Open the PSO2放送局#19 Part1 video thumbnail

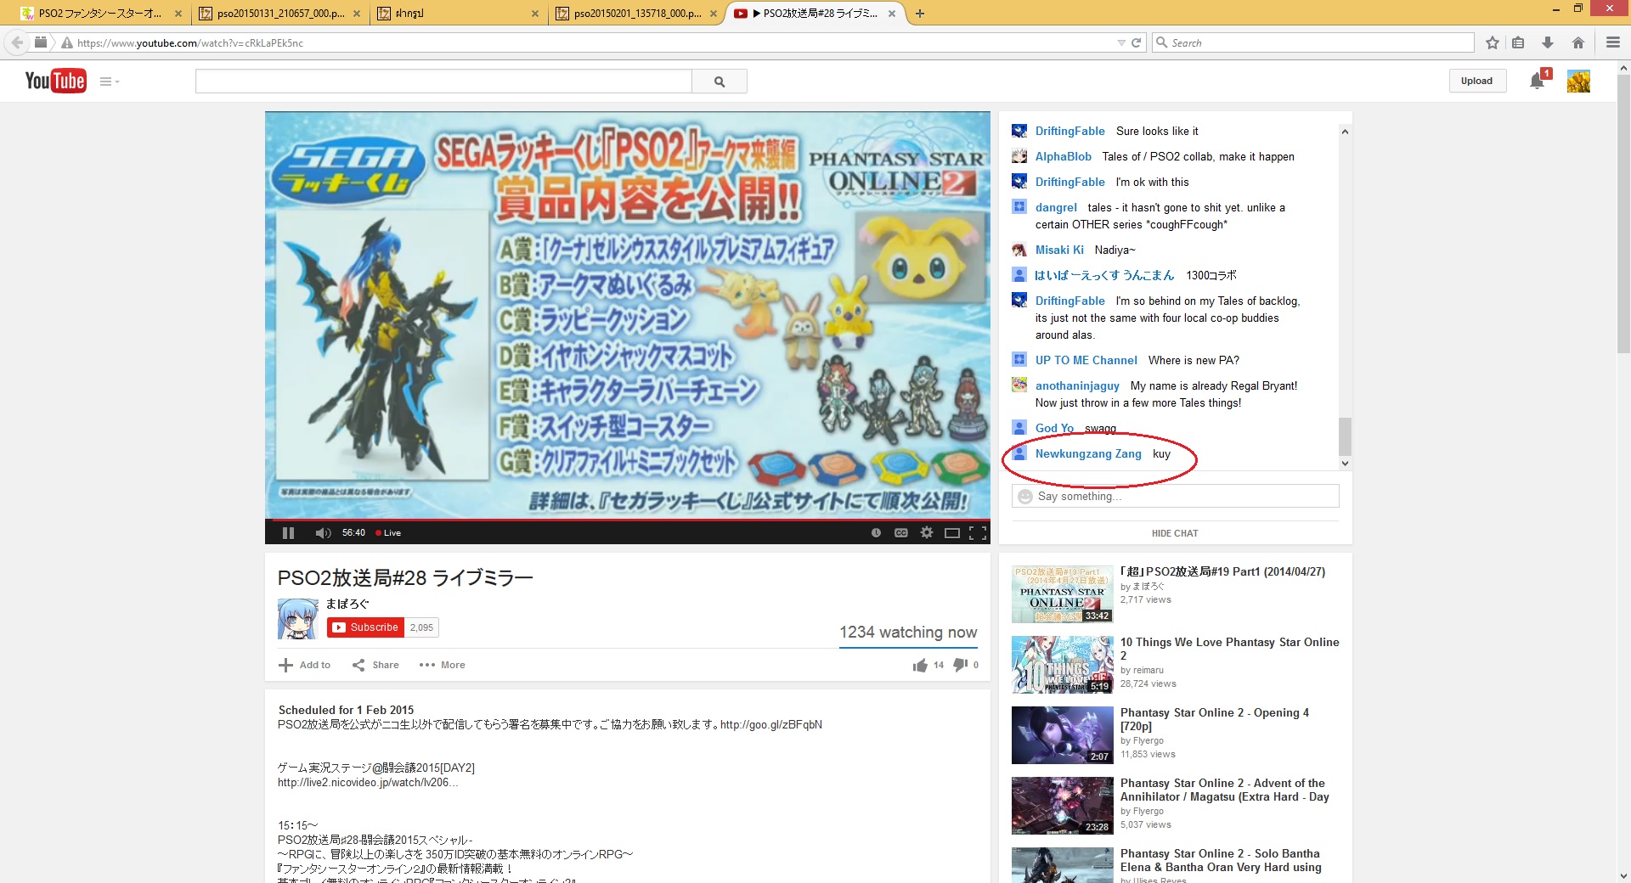1062,594
